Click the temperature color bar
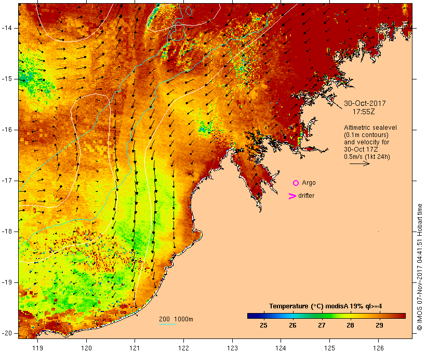This screenshot has height=353, width=426. (326, 316)
